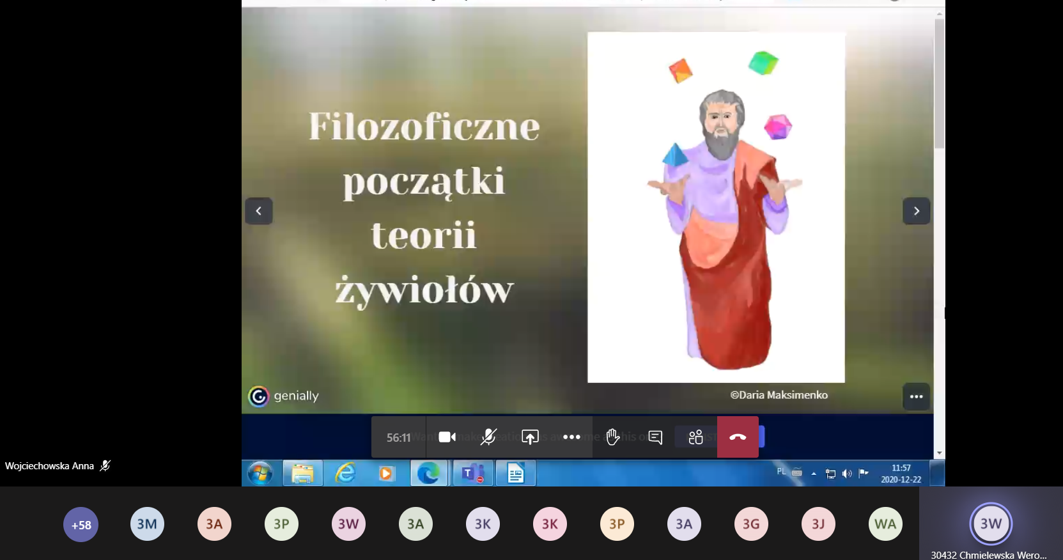Click the scrollbar down arrow in the shared window
The image size is (1063, 560).
point(939,453)
